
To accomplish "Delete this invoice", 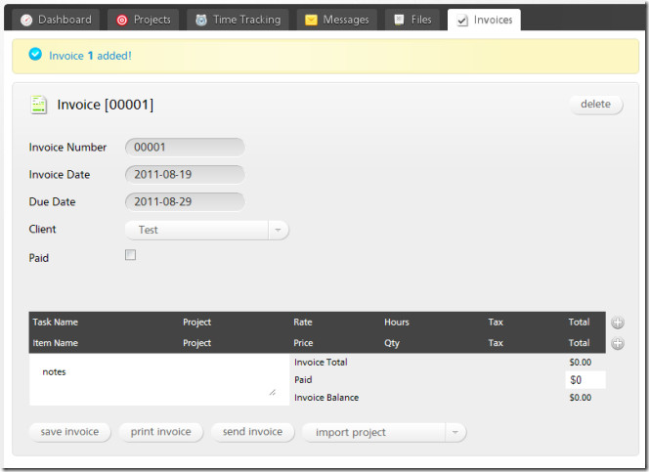I will pos(596,105).
